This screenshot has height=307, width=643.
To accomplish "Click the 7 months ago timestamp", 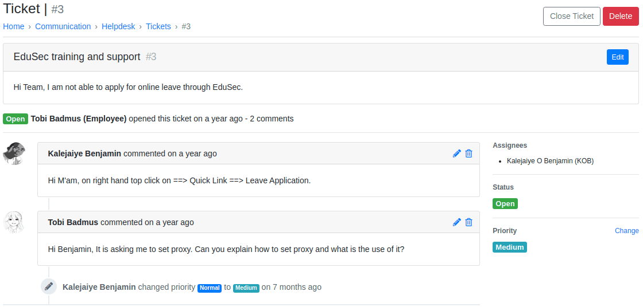I will [x=297, y=287].
